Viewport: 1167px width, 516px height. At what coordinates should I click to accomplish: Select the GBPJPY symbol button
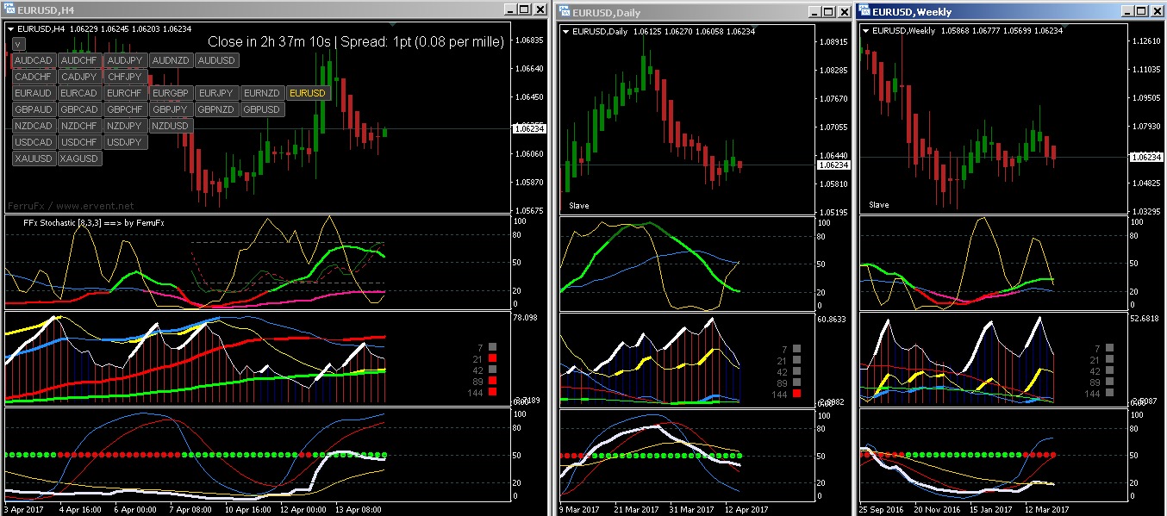(171, 109)
